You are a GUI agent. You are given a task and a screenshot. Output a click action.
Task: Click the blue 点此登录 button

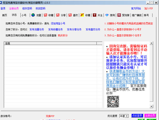(x=137, y=115)
